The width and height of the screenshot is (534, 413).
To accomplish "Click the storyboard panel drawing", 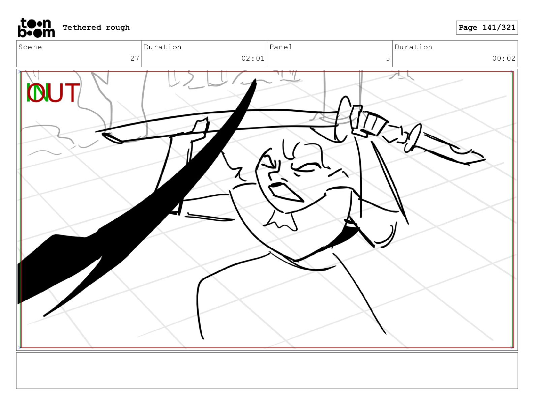I will 267,210.
